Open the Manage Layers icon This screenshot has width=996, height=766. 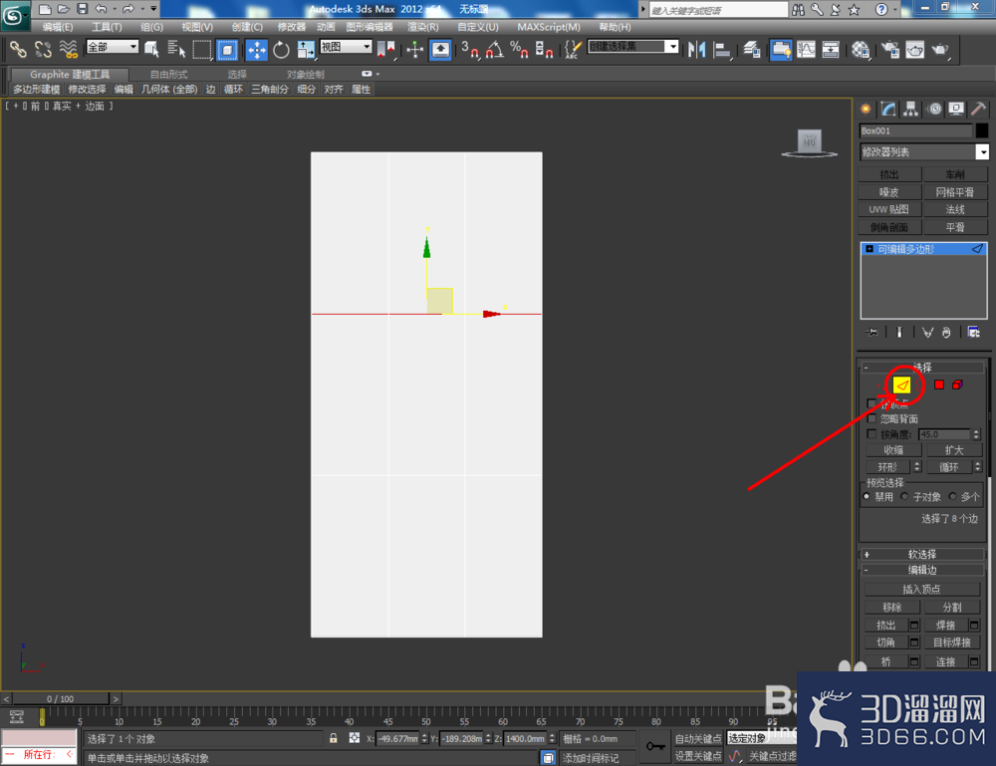pyautogui.click(x=752, y=50)
